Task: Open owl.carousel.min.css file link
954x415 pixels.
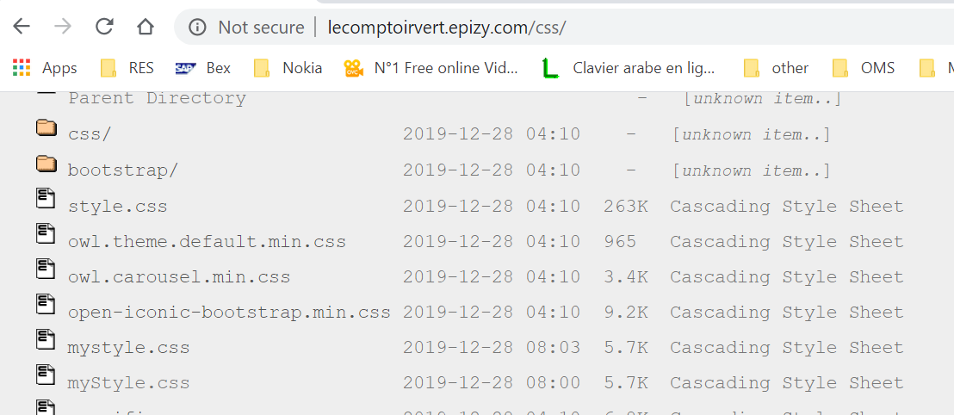Action: point(179,277)
